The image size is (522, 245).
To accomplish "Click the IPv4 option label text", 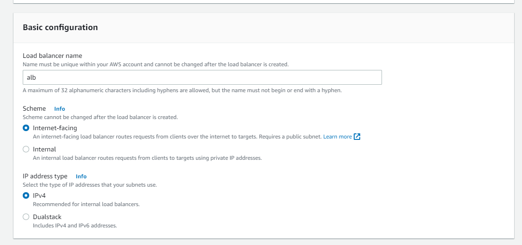I will (39, 195).
